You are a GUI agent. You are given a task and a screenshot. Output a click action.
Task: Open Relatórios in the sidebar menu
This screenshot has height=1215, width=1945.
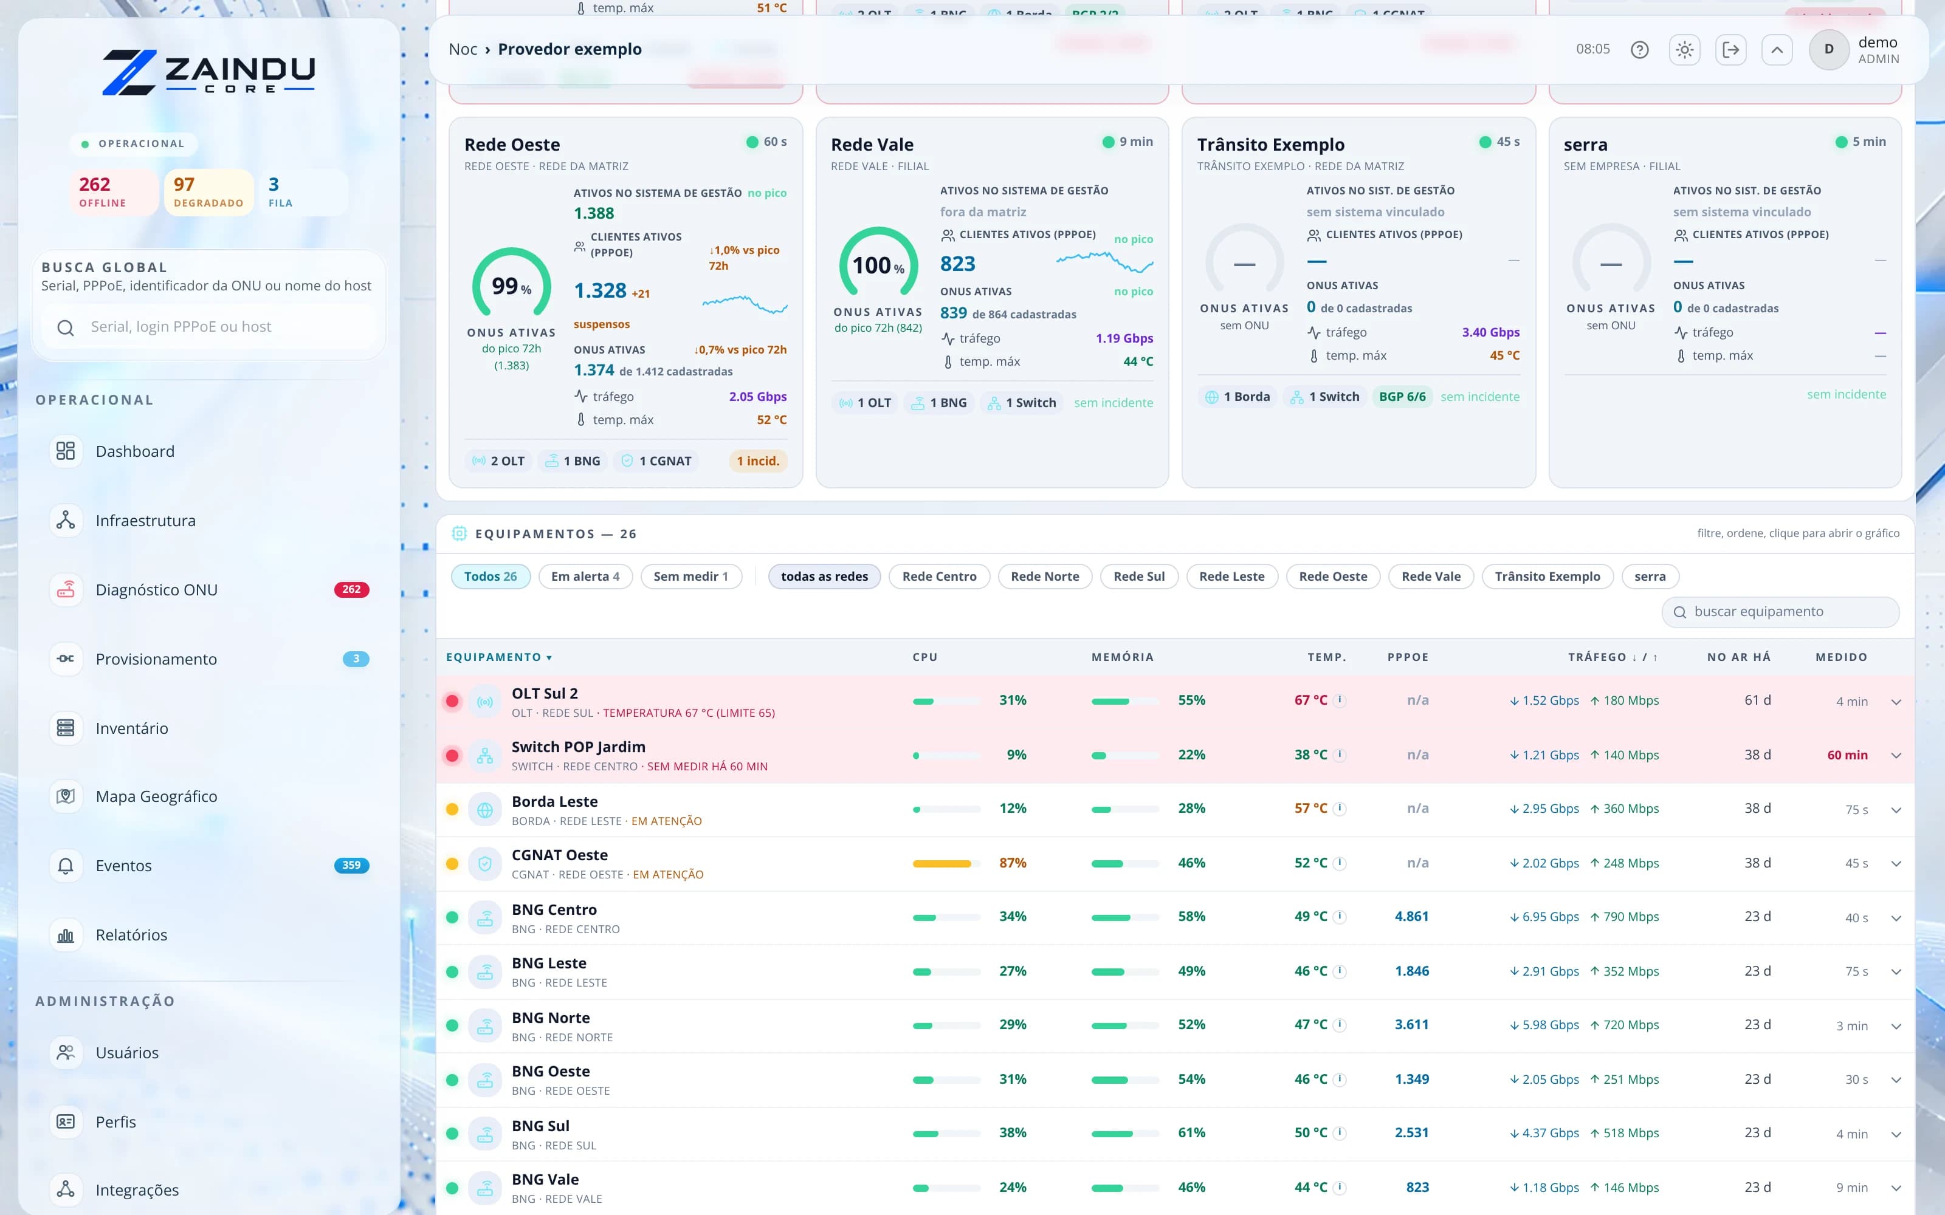(x=209, y=934)
